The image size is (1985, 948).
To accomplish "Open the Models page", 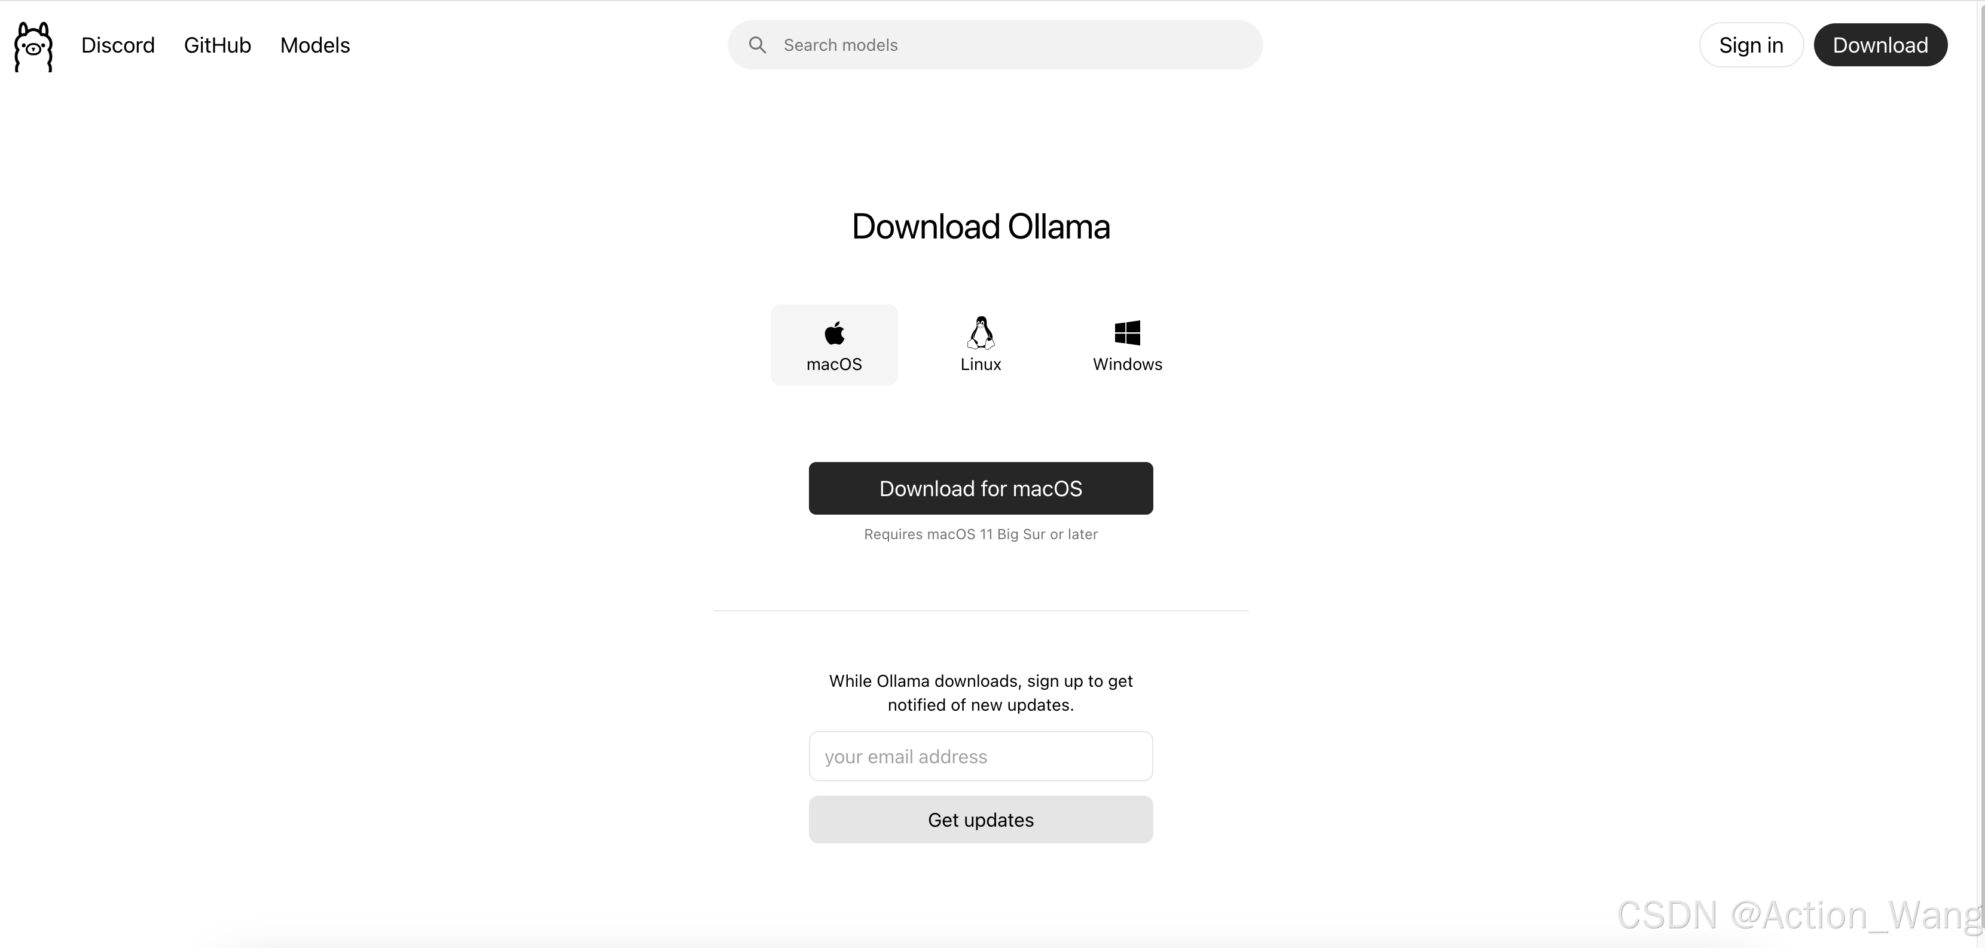I will click(x=315, y=45).
